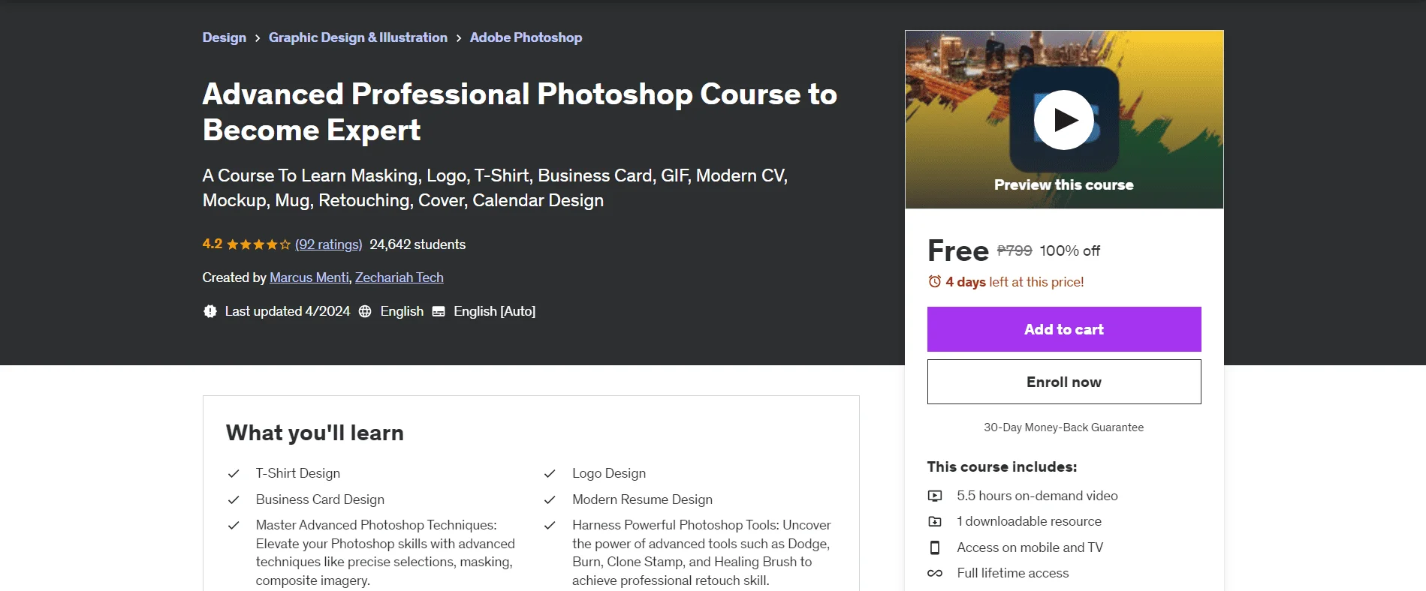The image size is (1426, 591).
Task: Click the Business Card Design learning item
Action: pyautogui.click(x=320, y=499)
